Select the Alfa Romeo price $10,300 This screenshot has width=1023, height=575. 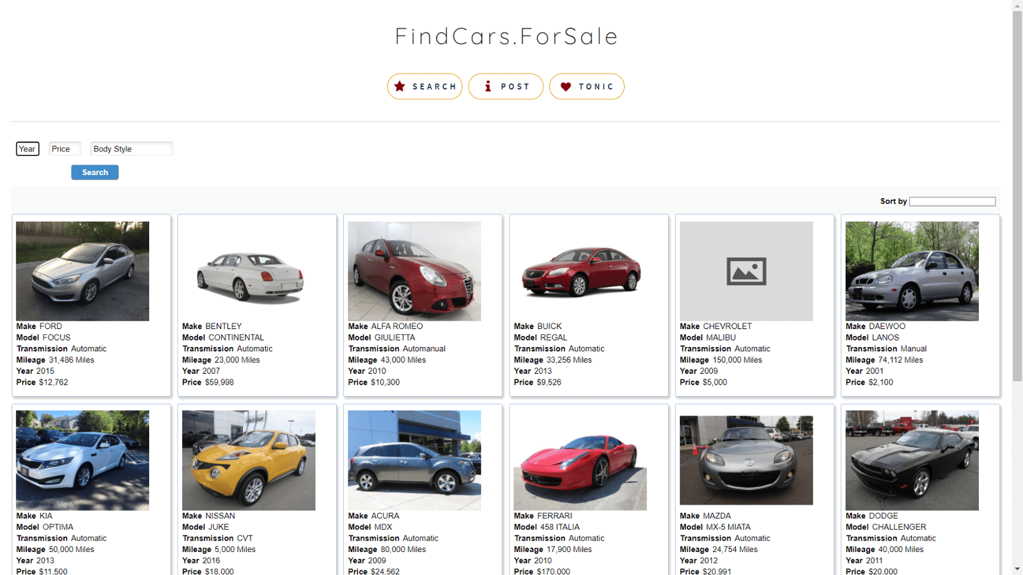[385, 382]
